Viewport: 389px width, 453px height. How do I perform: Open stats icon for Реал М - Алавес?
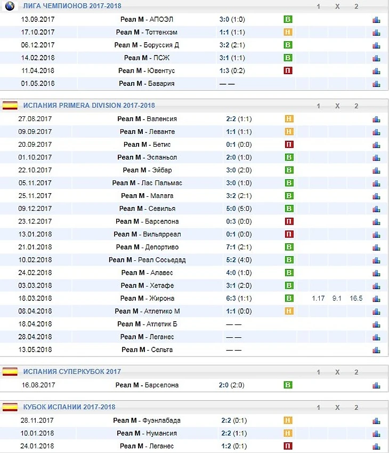(376, 273)
